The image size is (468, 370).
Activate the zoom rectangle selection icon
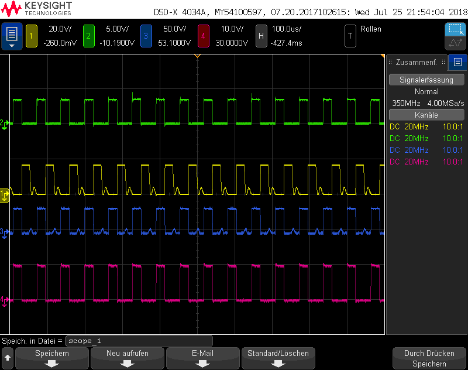coord(455,30)
